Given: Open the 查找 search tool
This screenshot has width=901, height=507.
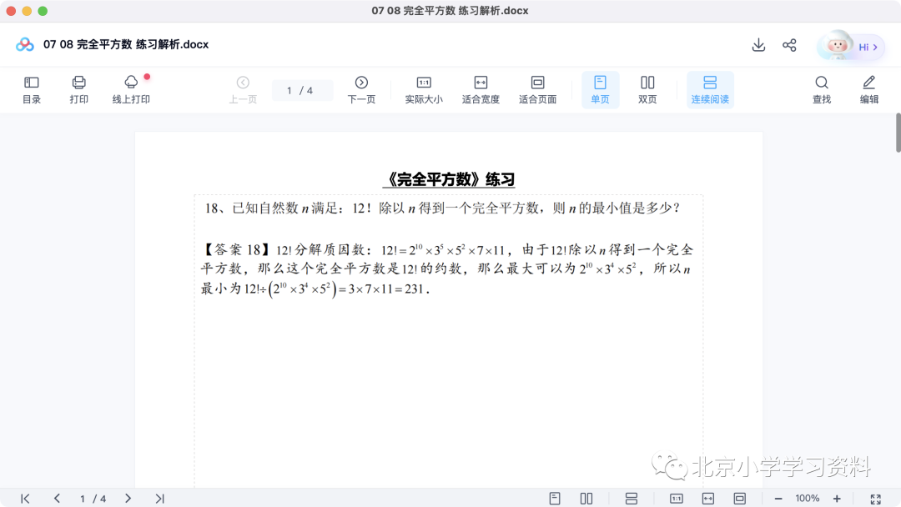Looking at the screenshot, I should (x=822, y=89).
